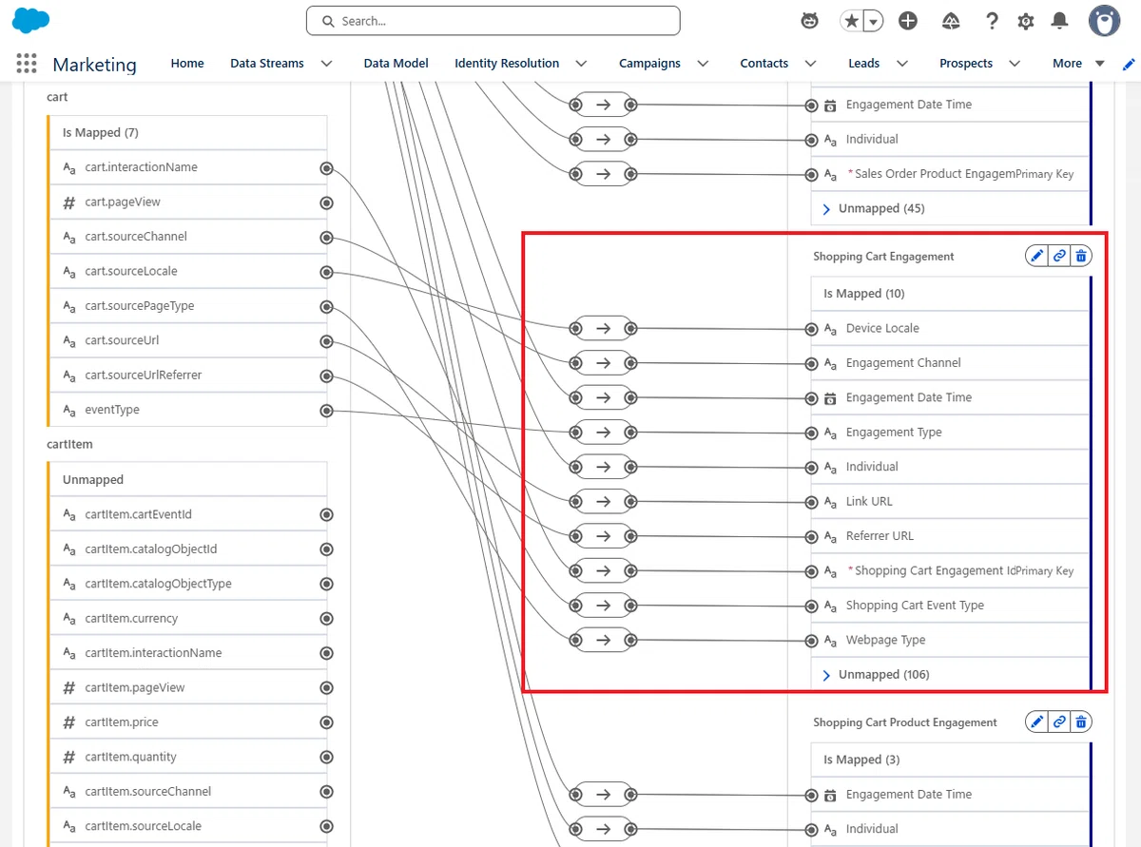This screenshot has height=847, width=1141.
Task: Click the arrow node feeding Device Locale
Action: point(603,328)
